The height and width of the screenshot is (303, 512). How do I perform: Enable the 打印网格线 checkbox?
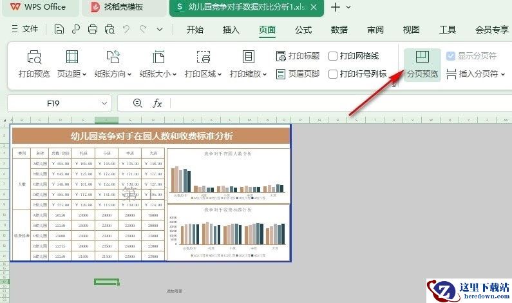[x=333, y=56]
